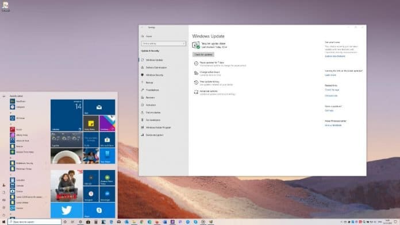Open Advanced options for updates
The height and width of the screenshot is (225, 400).
[215, 92]
